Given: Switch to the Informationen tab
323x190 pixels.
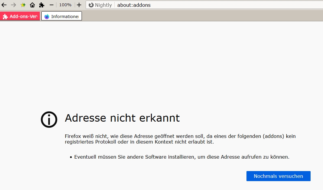Looking at the screenshot, I should pos(61,16).
